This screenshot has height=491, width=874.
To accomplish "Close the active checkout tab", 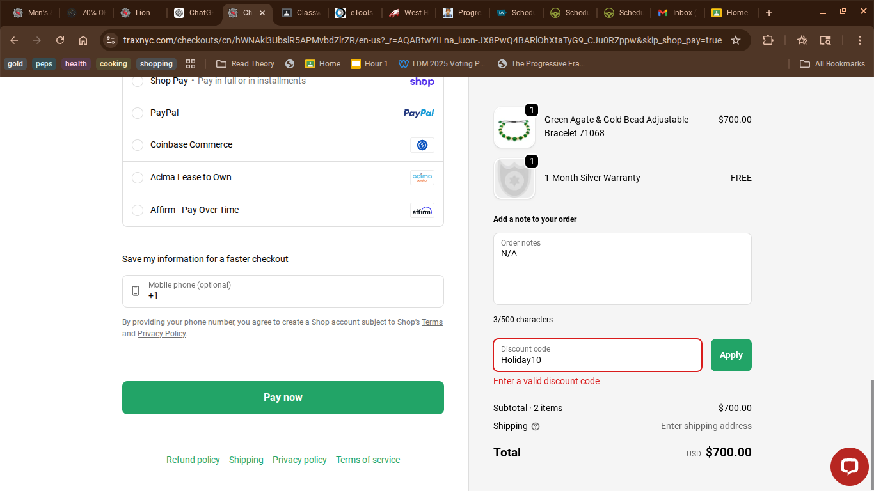I will point(262,13).
